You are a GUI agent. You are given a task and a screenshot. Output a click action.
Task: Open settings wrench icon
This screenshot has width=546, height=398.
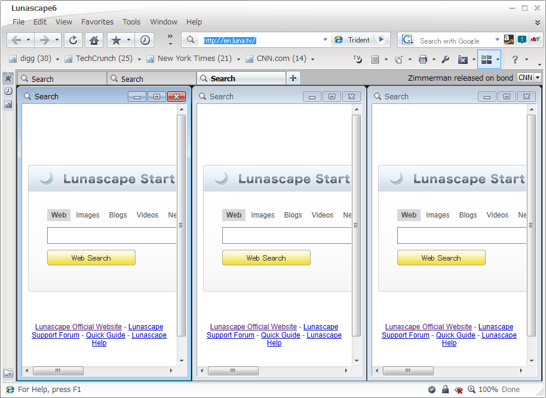[x=446, y=60]
